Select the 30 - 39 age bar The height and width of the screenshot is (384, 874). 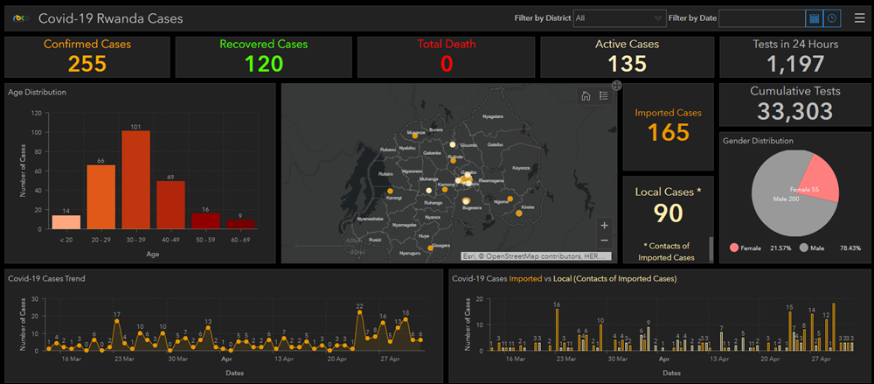(136, 179)
